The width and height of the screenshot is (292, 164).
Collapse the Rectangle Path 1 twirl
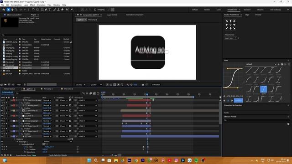tap(20, 144)
